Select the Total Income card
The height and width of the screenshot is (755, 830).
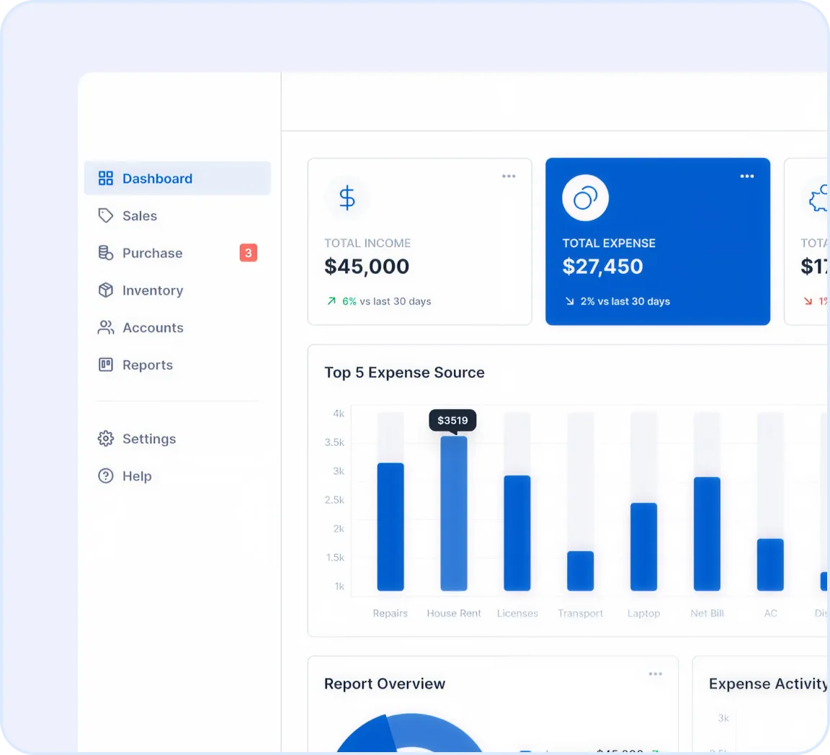pos(420,241)
